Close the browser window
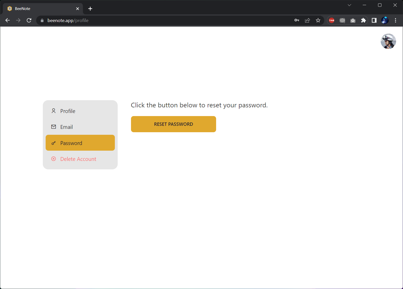403x289 pixels. 395,5
